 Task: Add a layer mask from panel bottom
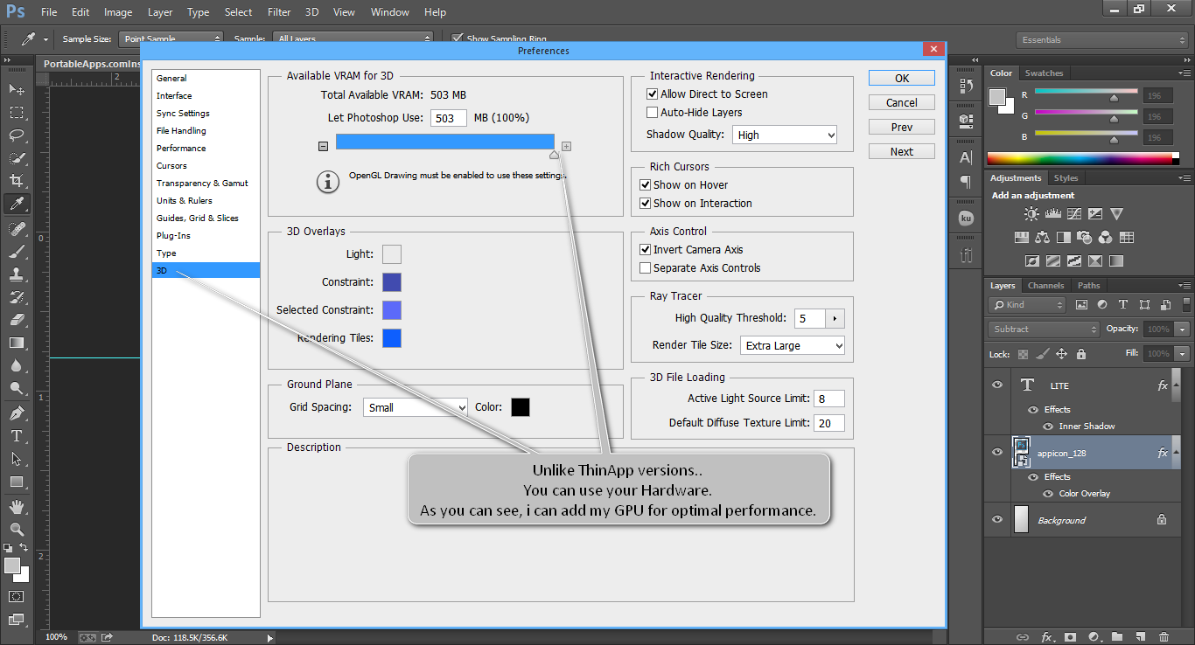point(1069,636)
